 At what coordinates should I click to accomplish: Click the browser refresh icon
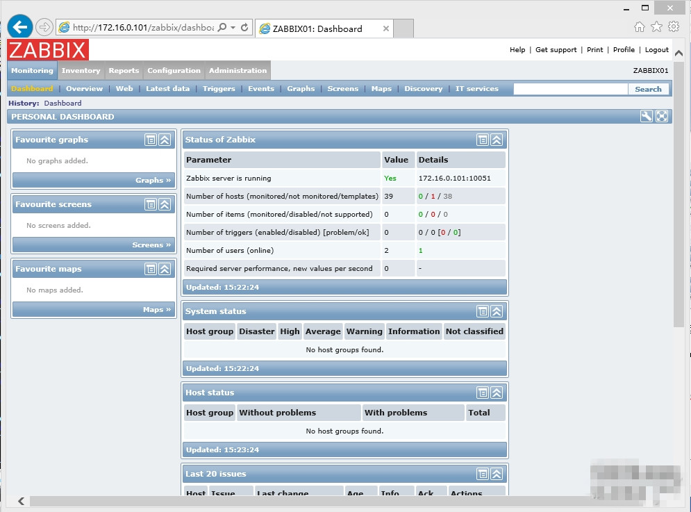[x=244, y=28]
